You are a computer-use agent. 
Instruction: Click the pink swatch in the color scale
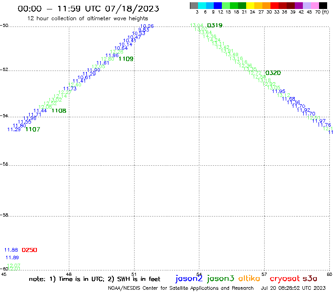click(315, 5)
